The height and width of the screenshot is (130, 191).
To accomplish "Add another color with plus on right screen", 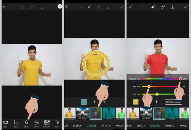I will [157, 102].
